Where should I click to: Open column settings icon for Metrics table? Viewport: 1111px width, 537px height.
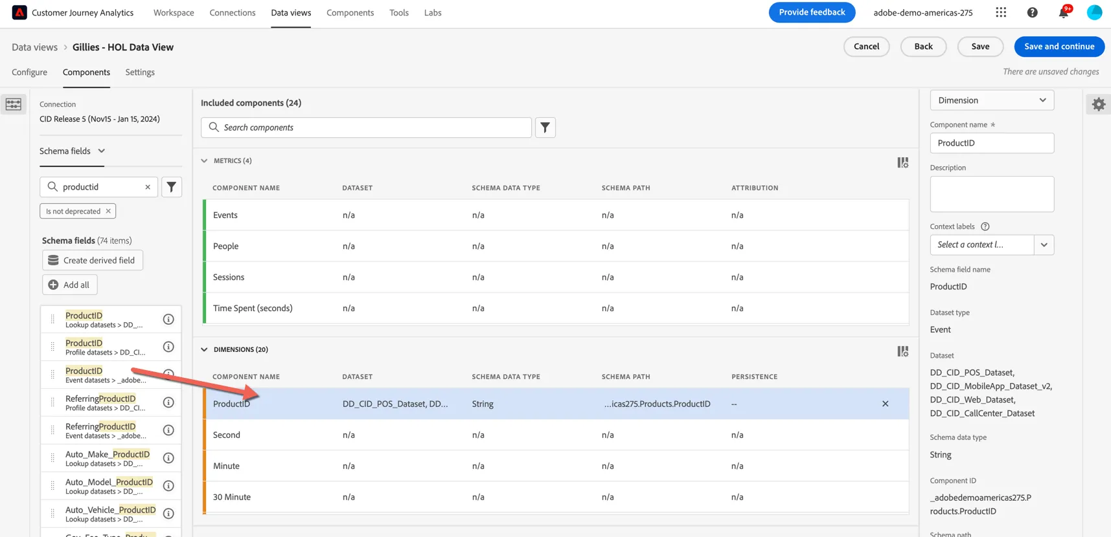902,162
